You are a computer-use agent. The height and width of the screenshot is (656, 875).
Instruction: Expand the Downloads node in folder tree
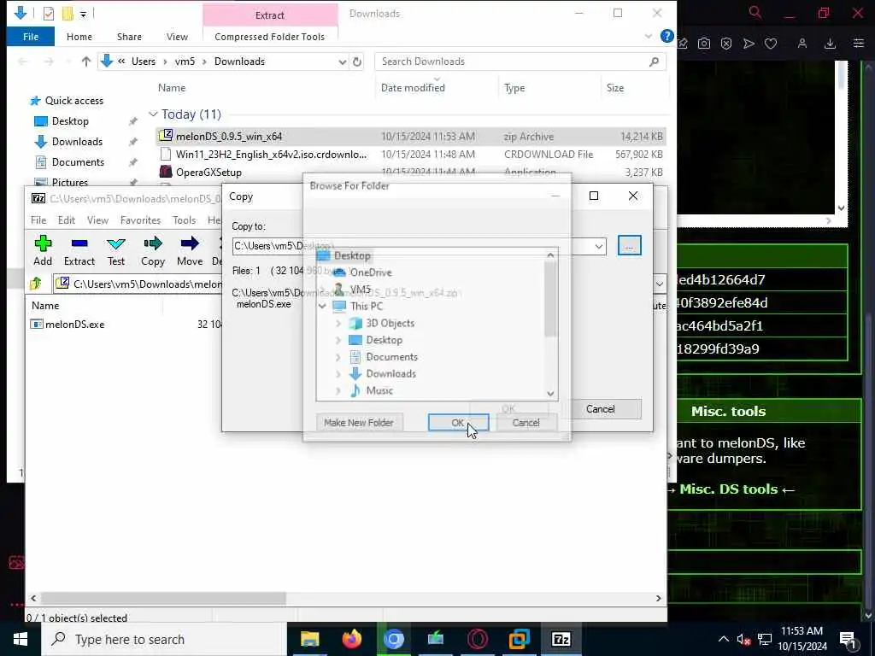338,374
